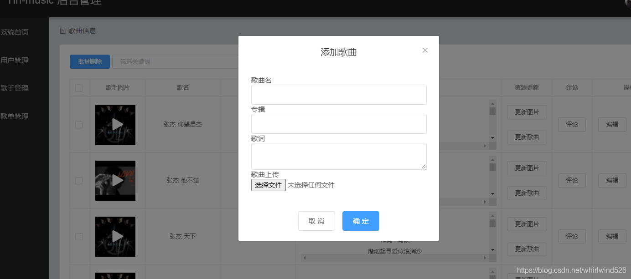This screenshot has width=631, height=279.
Task: Toggle the select-all checkbox in table header
Action: (79, 88)
